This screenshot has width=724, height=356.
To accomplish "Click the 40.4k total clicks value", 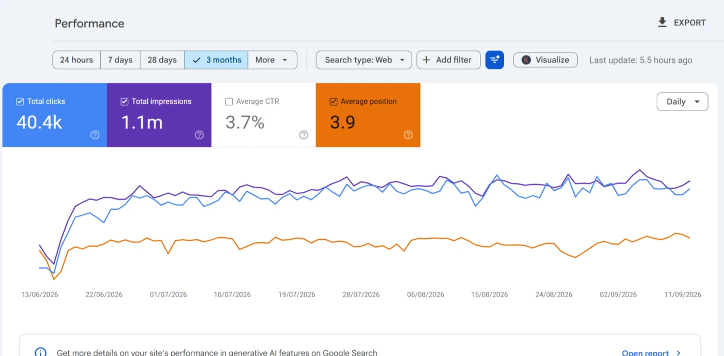I will point(39,122).
